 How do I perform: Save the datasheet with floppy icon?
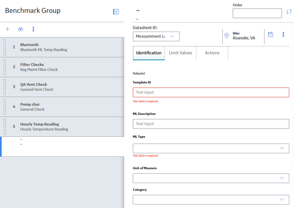click(270, 34)
